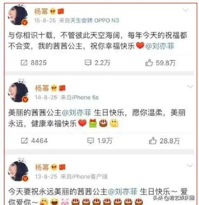This screenshot has width=199, height=205.
Task: Open @刘亦菲 mention in the third post
Action: (x=123, y=192)
